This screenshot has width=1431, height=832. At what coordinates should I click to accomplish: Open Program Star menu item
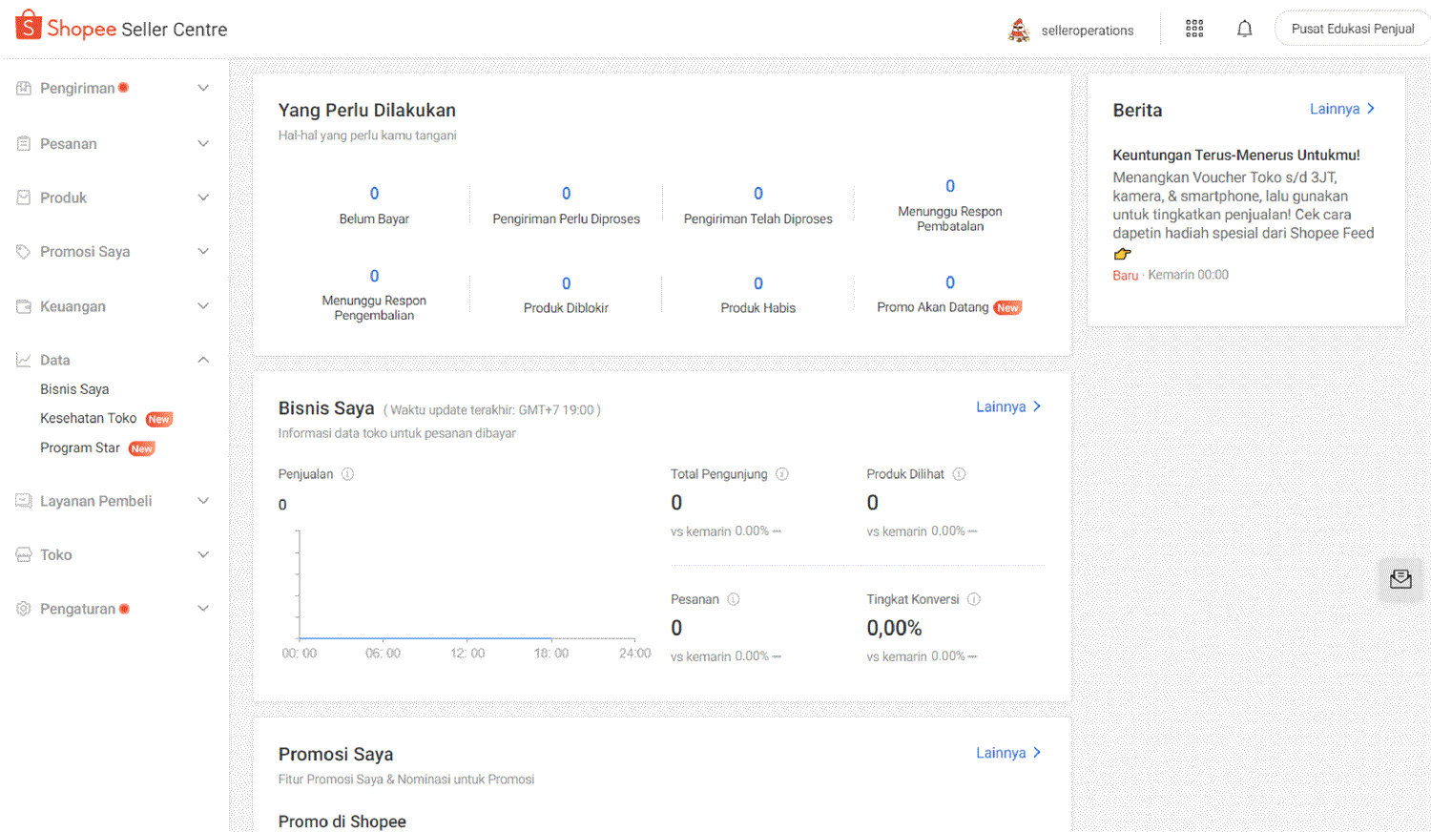pos(80,448)
